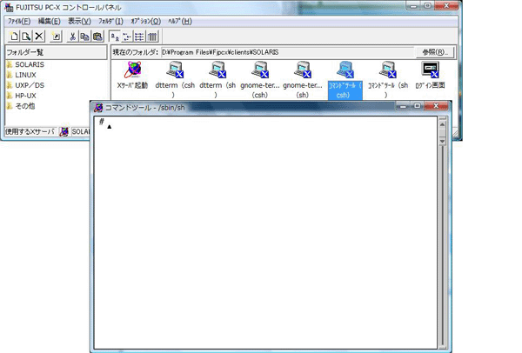The height and width of the screenshot is (353, 522).
Task: Select the コマンドツール (sh) icon
Action: coord(388,80)
